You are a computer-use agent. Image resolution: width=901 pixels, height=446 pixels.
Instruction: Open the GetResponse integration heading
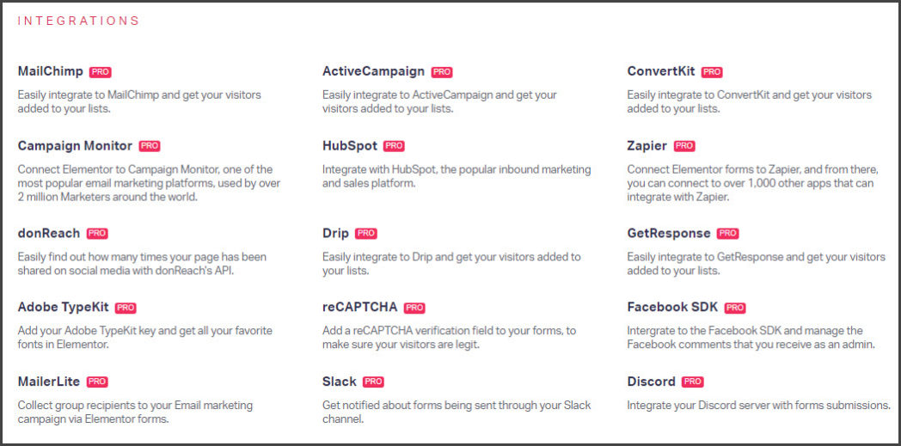[669, 234]
